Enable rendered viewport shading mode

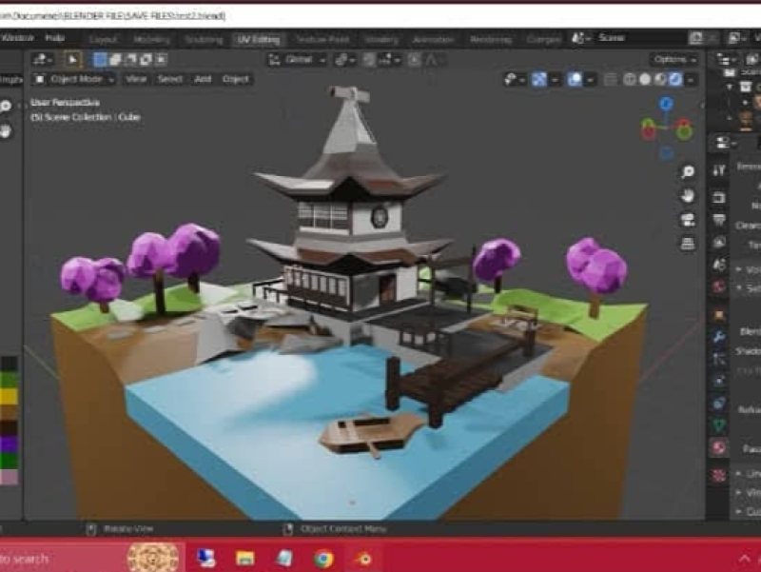tap(674, 79)
